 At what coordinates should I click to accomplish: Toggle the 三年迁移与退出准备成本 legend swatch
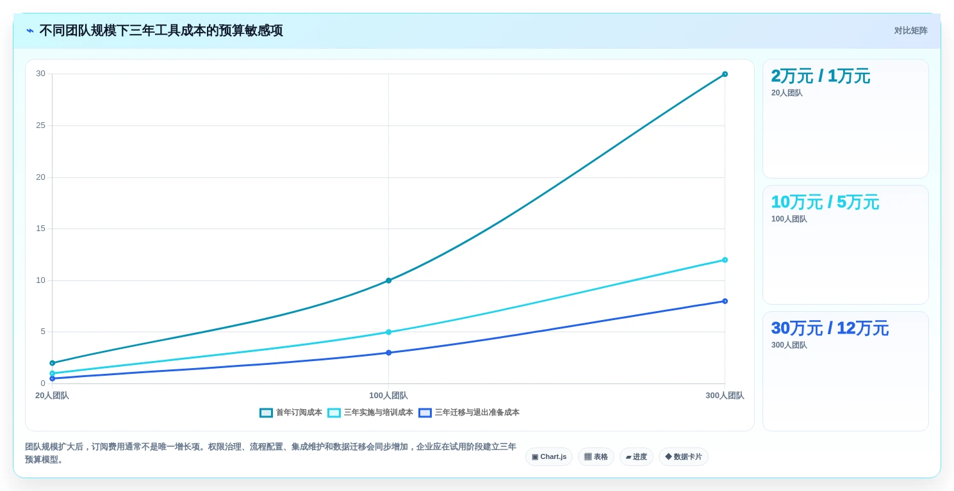click(x=425, y=413)
